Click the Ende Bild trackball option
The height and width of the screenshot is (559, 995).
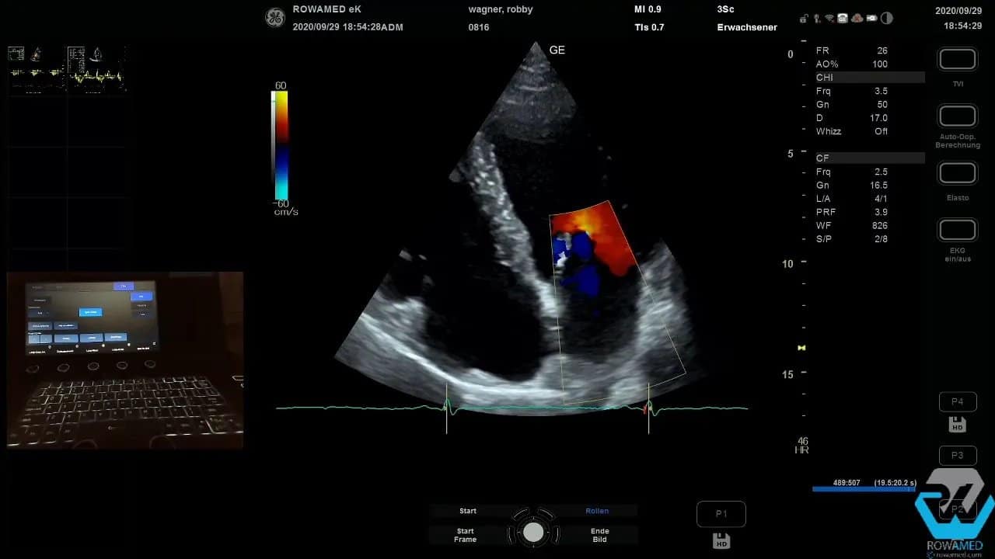(599, 535)
